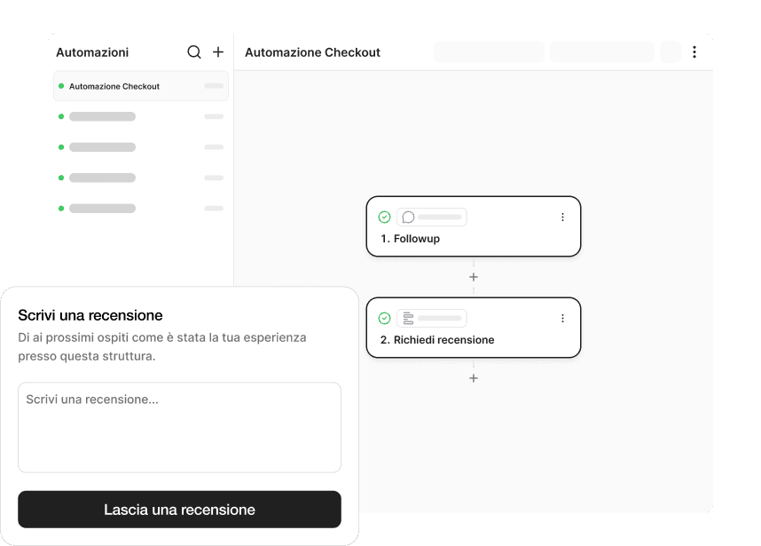The width and height of the screenshot is (761, 546).
Task: Select Automazione Checkout in the sidebar list
Action: [x=141, y=86]
